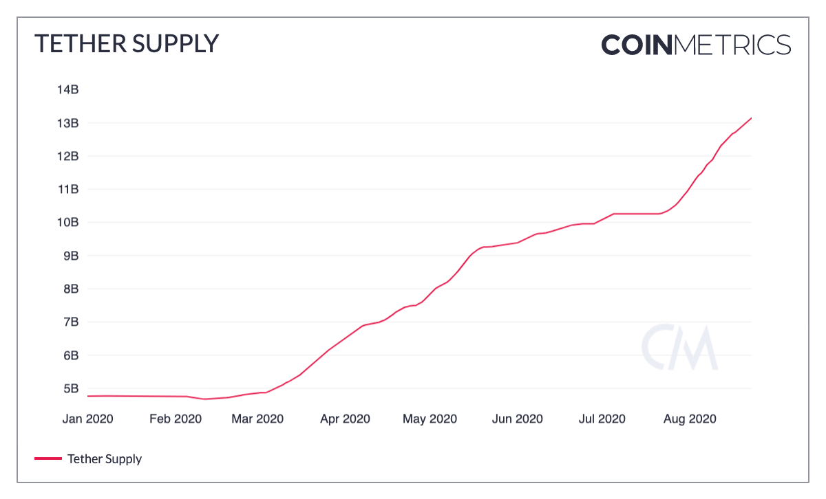Toggle the Tether Supply legend label
Screen dimensions: 826x499
tap(105, 458)
